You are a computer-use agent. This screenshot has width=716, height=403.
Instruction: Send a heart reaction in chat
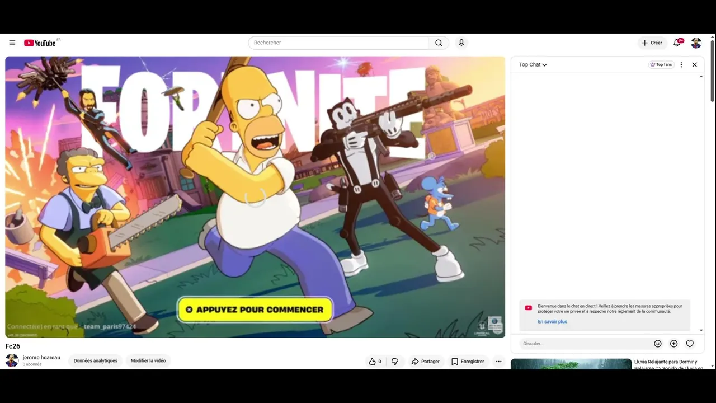coord(690,344)
